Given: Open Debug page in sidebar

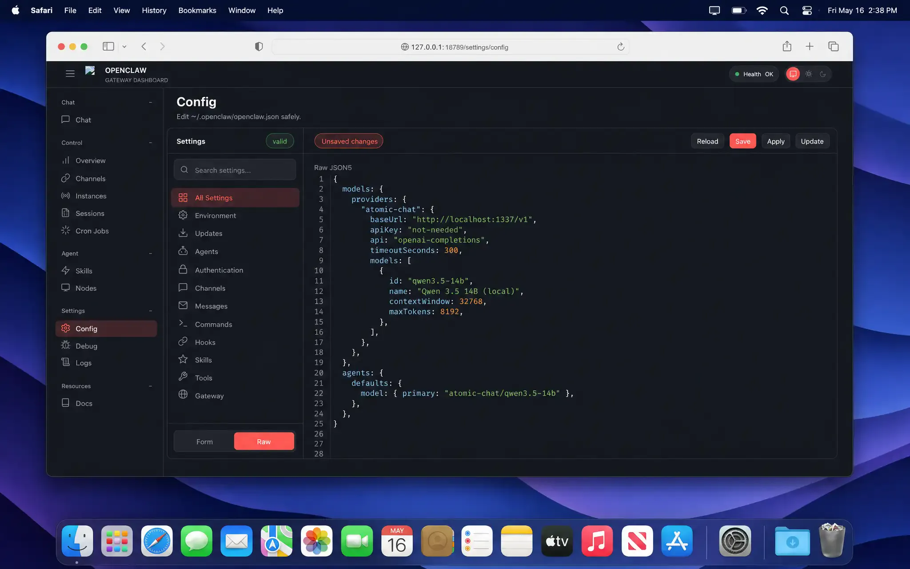Looking at the screenshot, I should pos(106,346).
